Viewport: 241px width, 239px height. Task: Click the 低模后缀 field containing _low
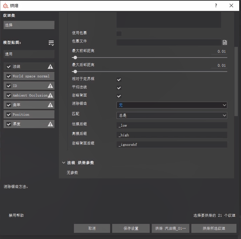pyautogui.click(x=172, y=126)
